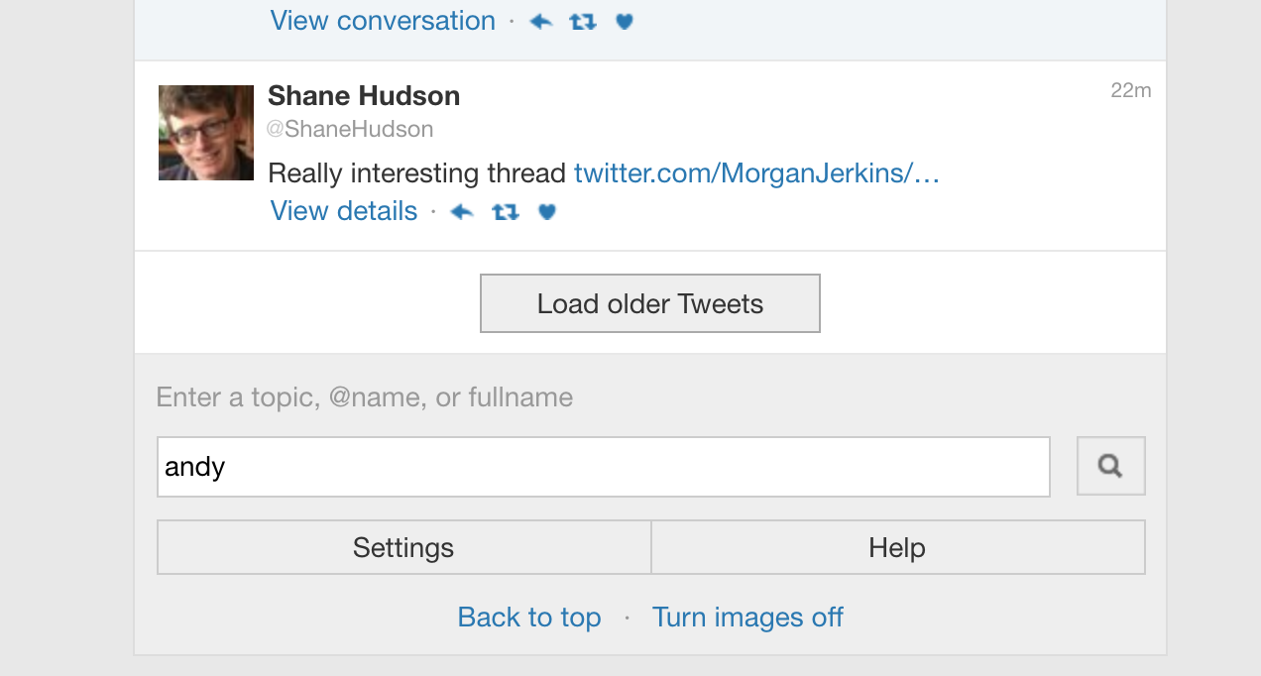Click the 22m tweet timestamp

tap(1131, 90)
